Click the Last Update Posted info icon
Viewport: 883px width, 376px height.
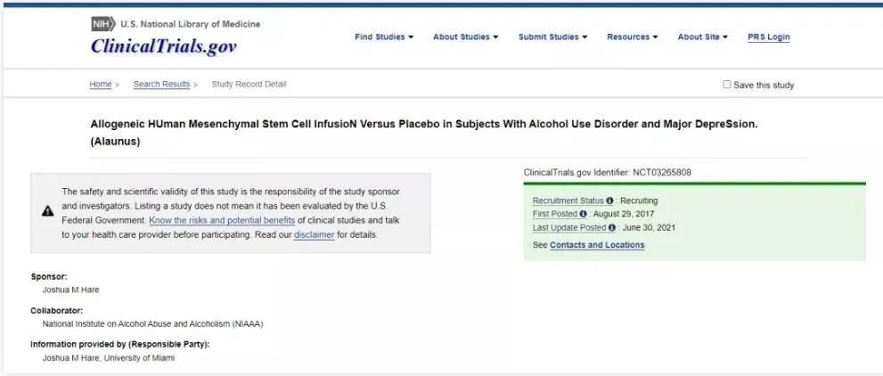612,228
